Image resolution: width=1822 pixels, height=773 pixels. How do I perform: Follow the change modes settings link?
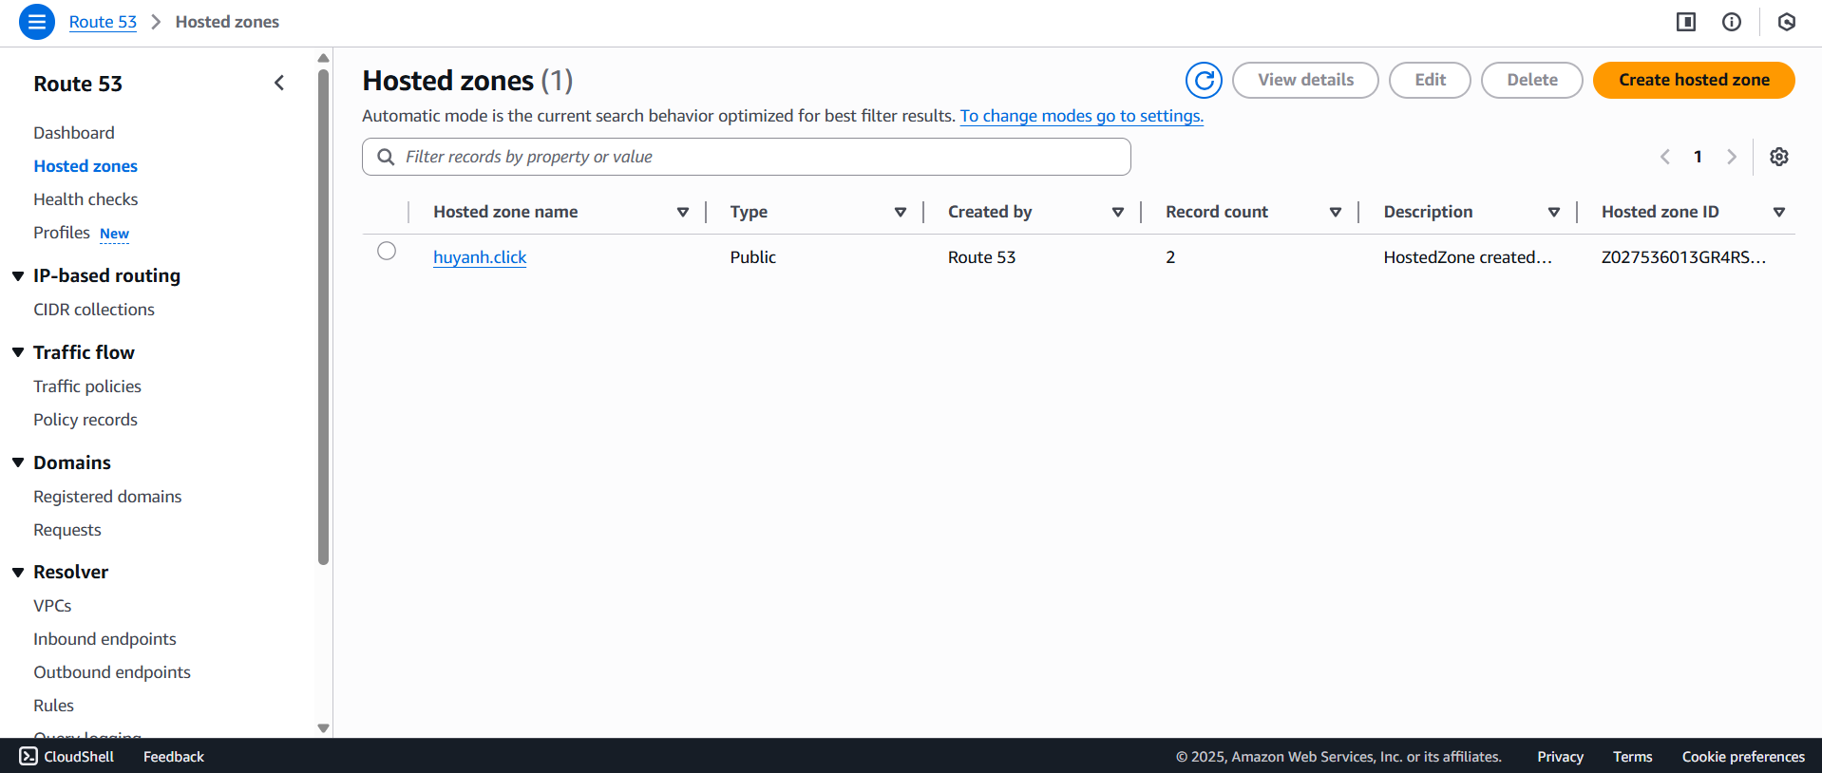click(x=1082, y=116)
